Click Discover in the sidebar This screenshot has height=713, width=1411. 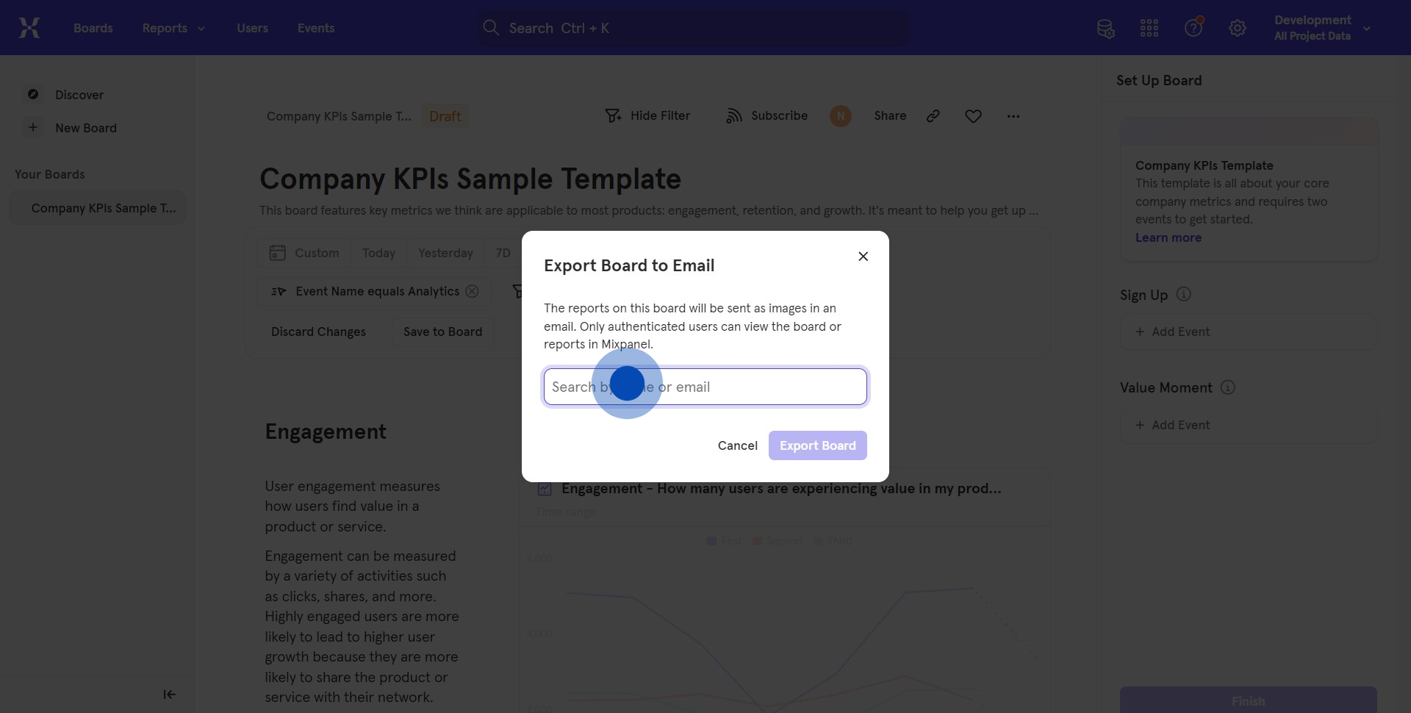pos(79,95)
